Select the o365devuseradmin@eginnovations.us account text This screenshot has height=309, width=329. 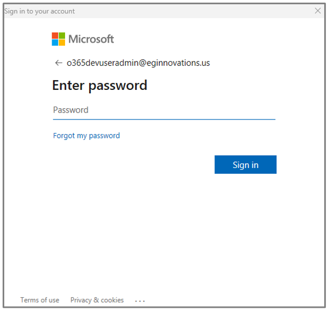pyautogui.click(x=138, y=63)
